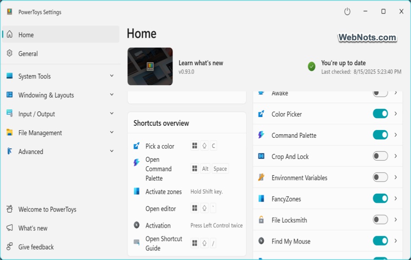The height and width of the screenshot is (260, 411).
Task: Click the FancyZones module icon
Action: (261, 198)
